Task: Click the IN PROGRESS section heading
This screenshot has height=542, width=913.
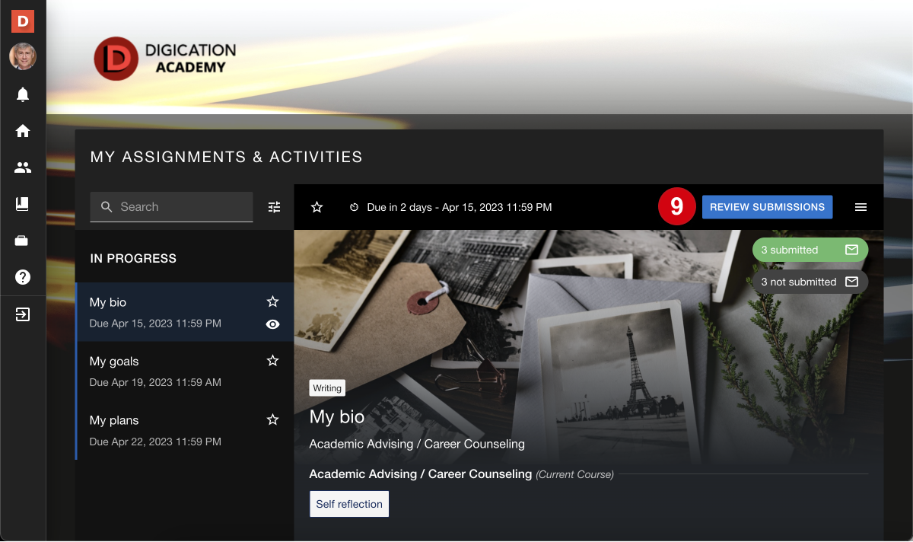Action: pos(133,259)
